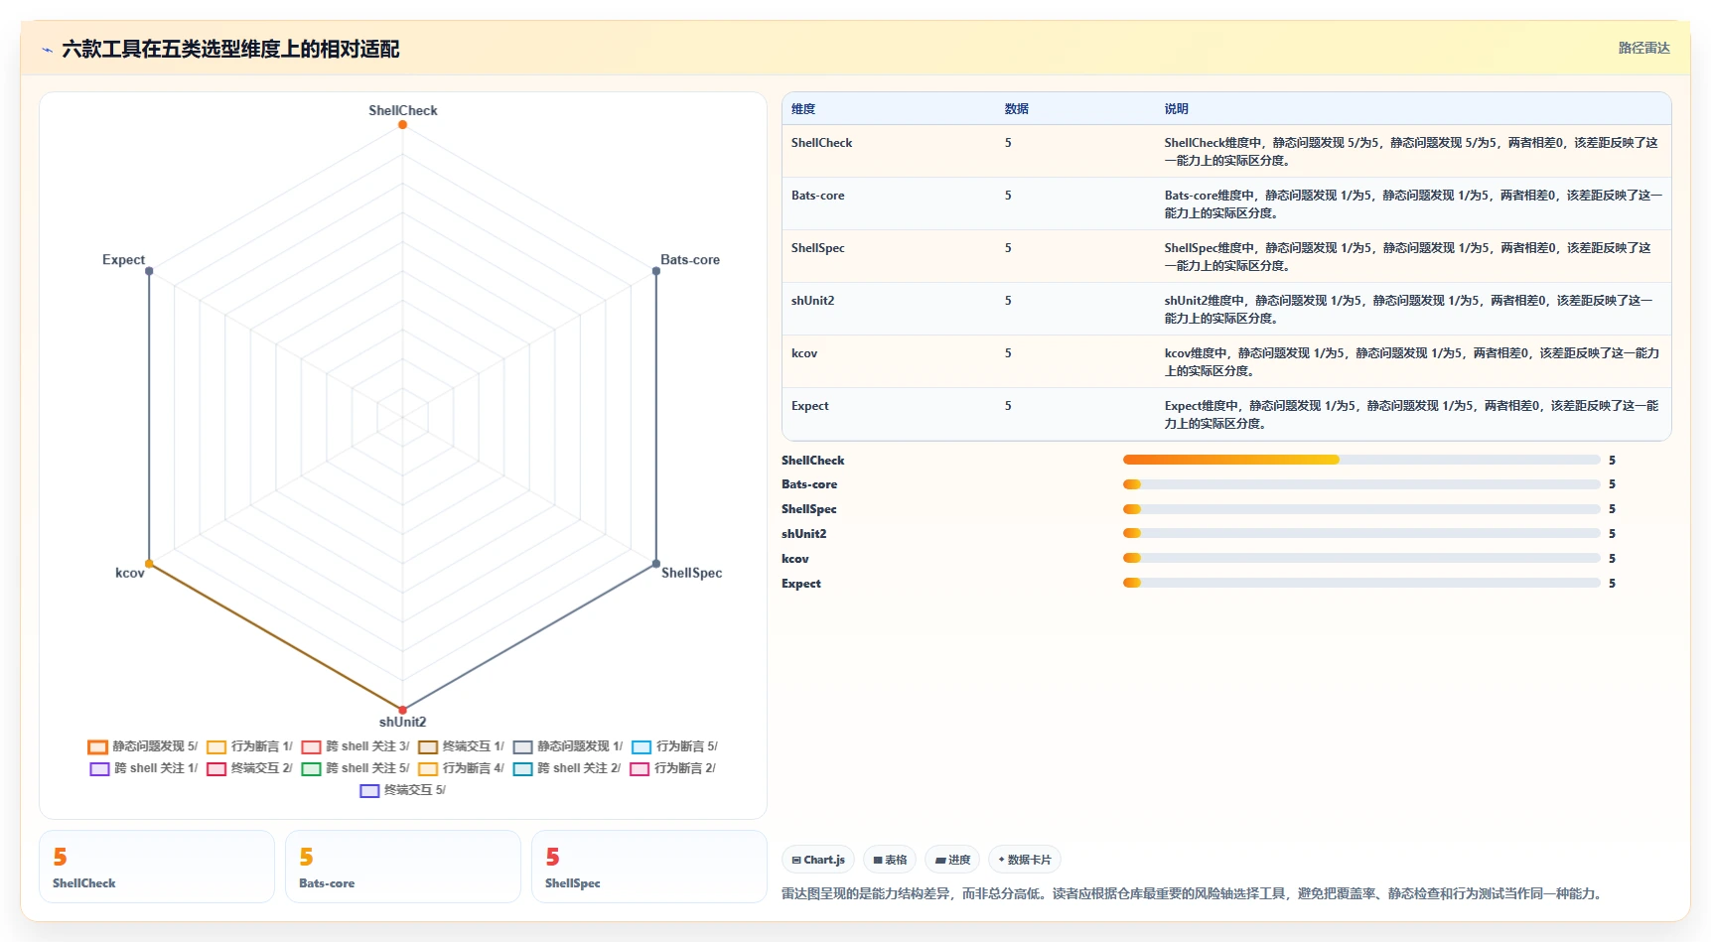Click the 进度 chip
This screenshot has width=1711, height=942.
(952, 860)
